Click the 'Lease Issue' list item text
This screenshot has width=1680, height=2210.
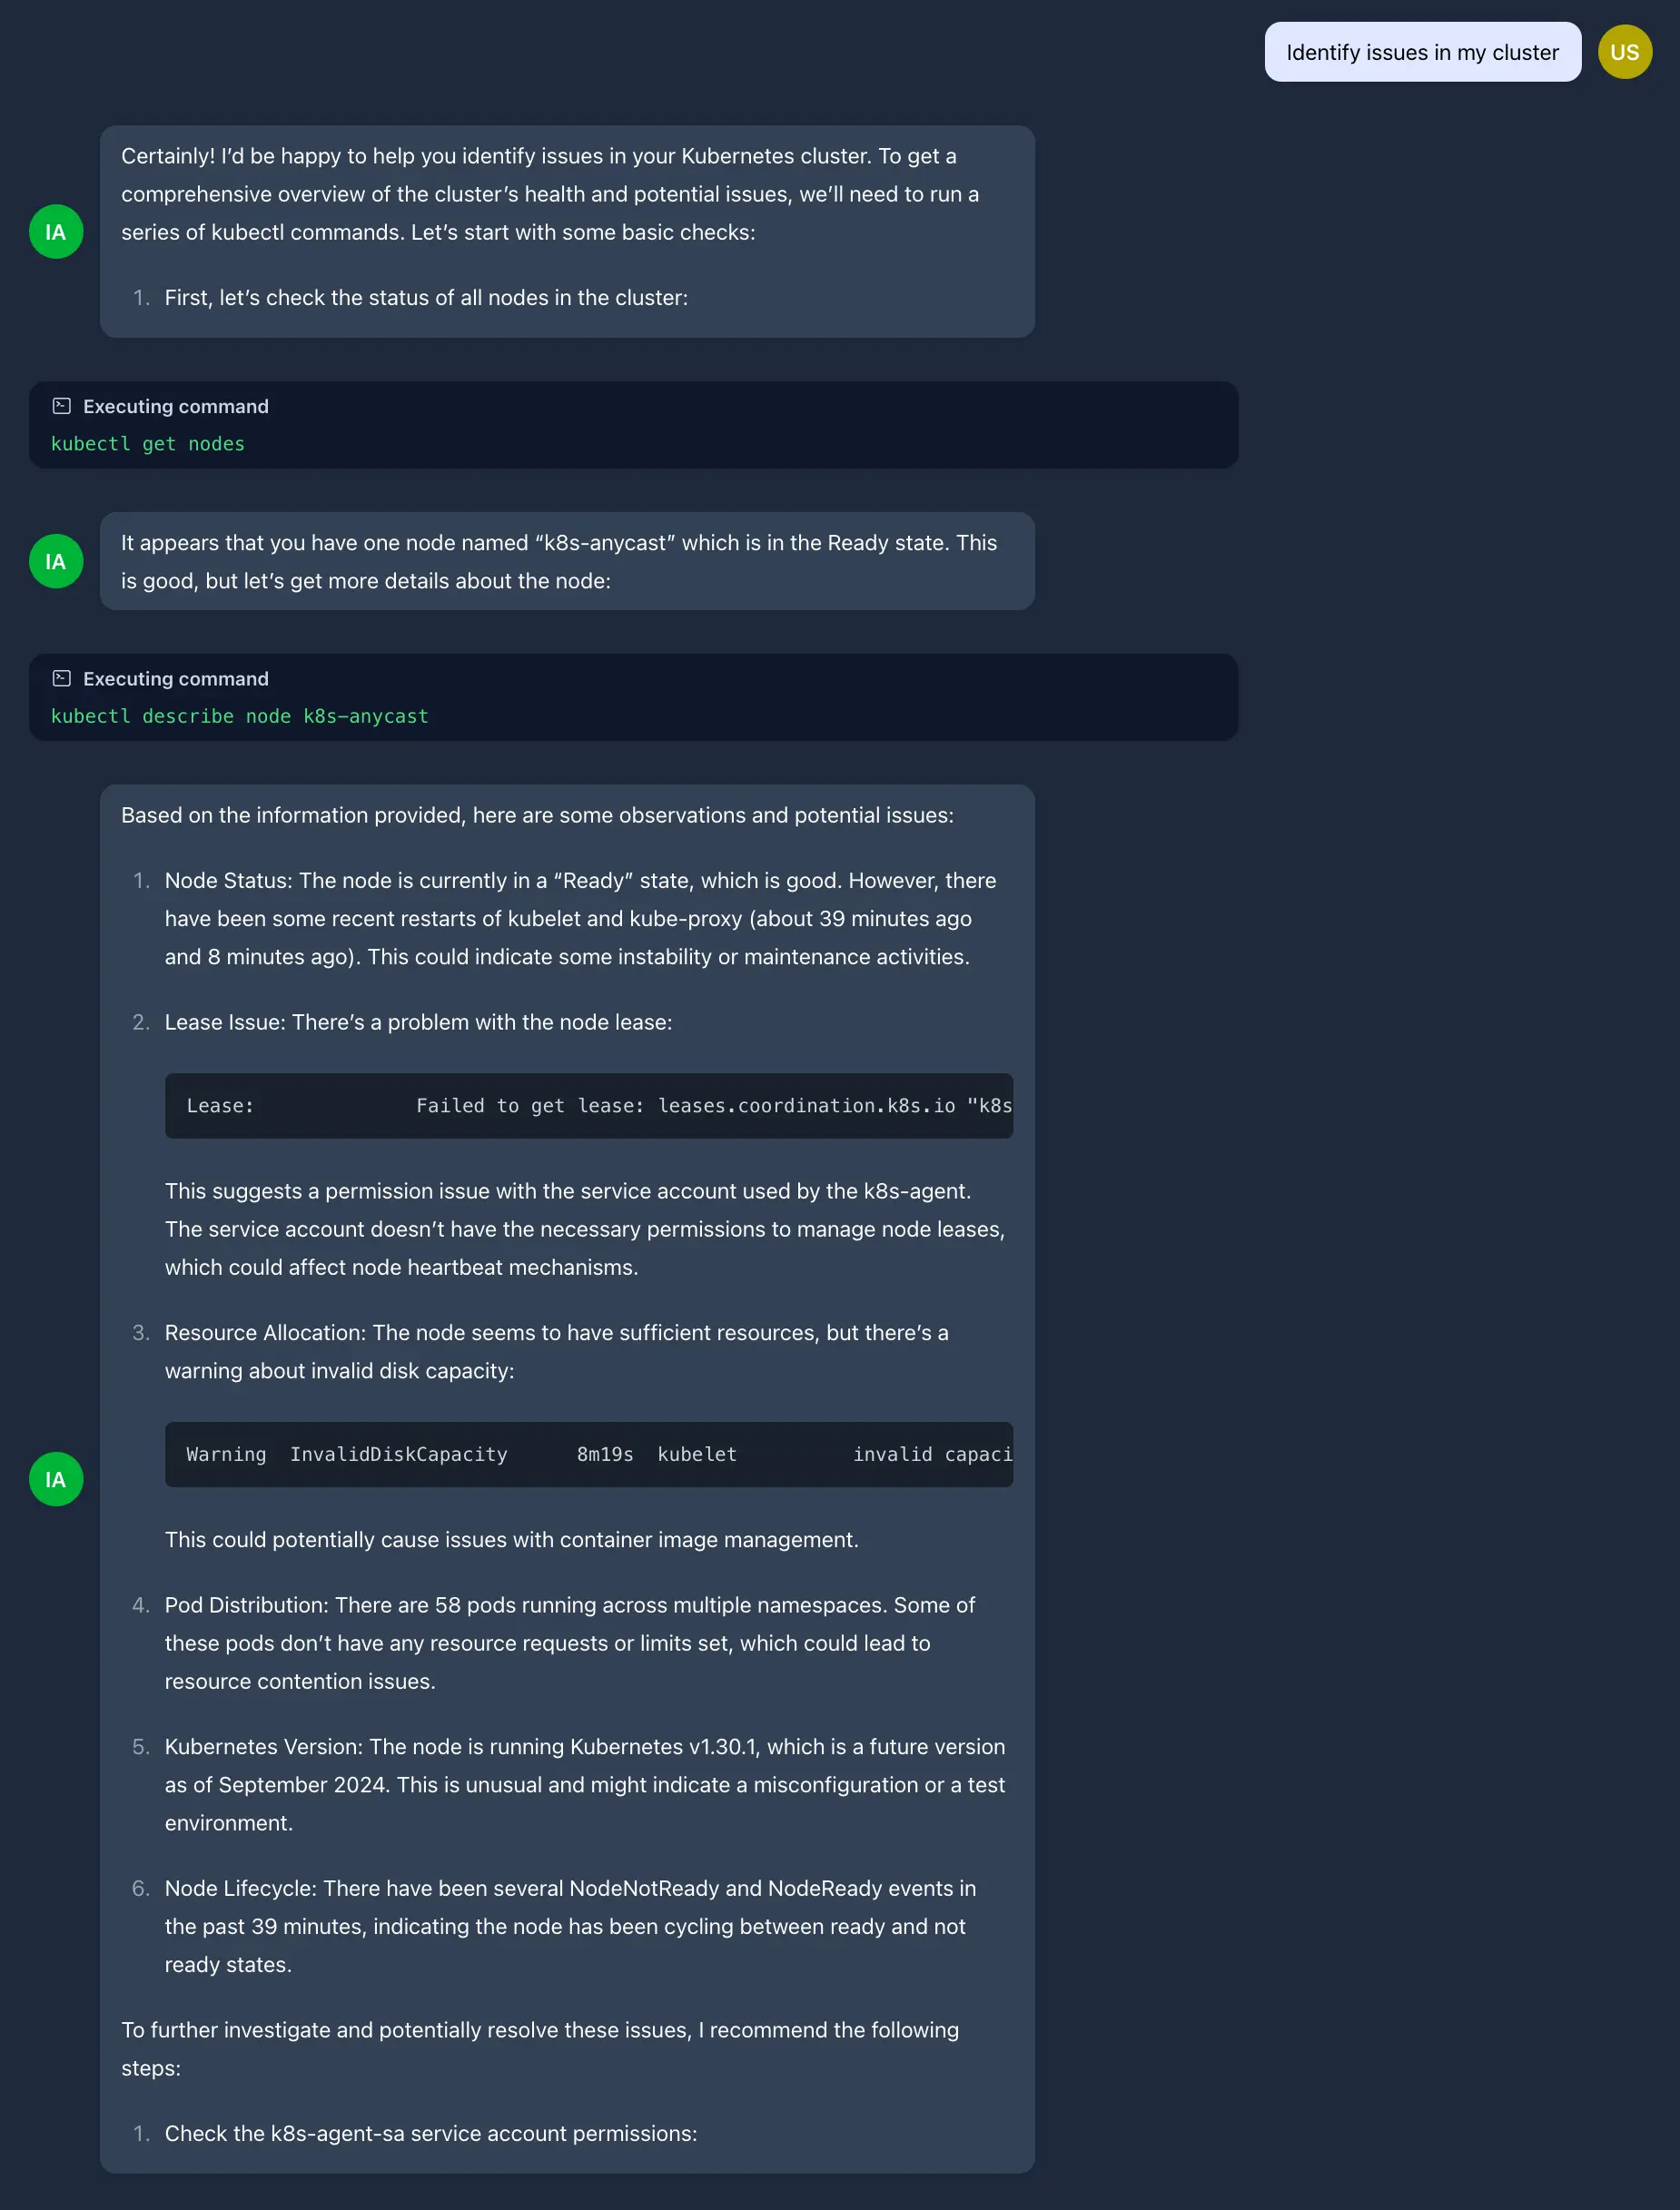[x=418, y=1022]
